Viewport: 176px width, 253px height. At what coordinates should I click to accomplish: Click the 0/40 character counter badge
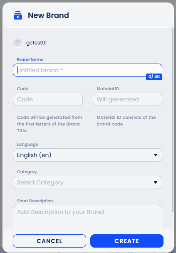154,76
